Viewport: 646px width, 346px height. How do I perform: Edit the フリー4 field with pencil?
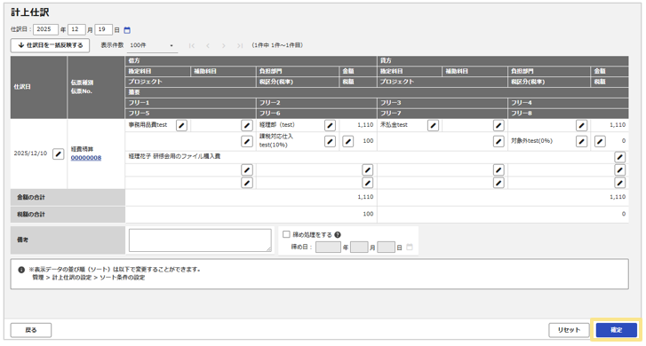point(619,170)
